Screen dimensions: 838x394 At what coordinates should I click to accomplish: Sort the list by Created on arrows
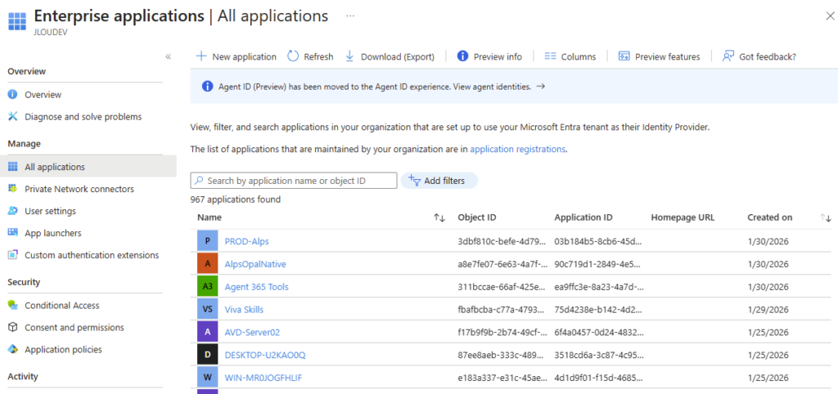(826, 217)
